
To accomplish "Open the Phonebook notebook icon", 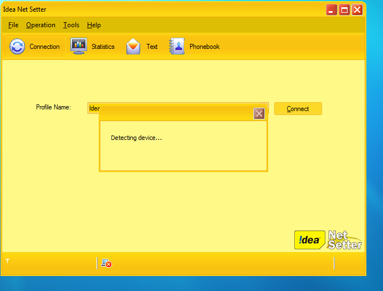I will coord(177,46).
